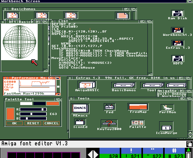The image size is (193, 158).
Task: Click the Performance Monitor sizing gadget
Action: (x=58, y=94)
